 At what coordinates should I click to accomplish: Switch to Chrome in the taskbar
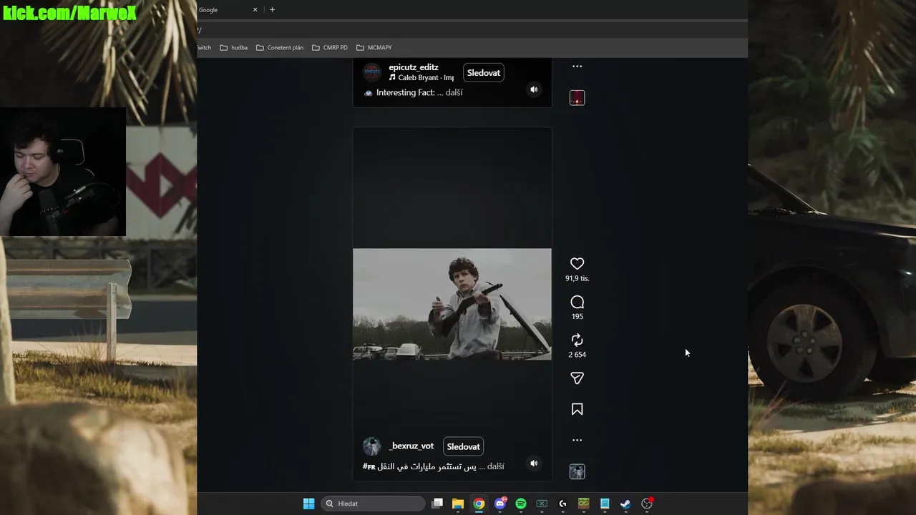[479, 504]
